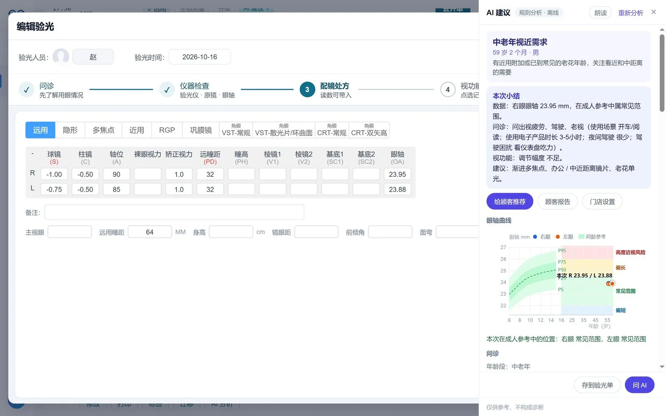Edit left eye 远瞳距 value 32

point(210,189)
